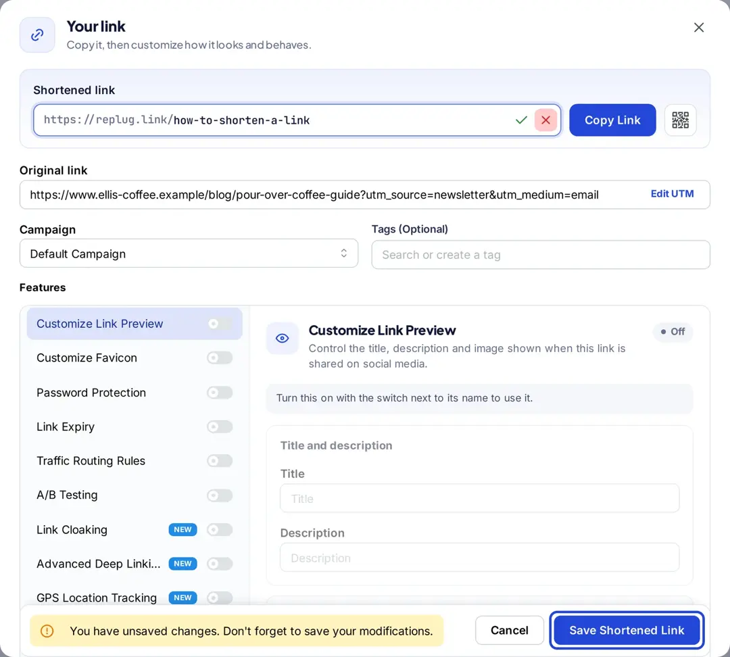Enable the A/B Testing switch
The image size is (730, 657).
[x=220, y=495]
